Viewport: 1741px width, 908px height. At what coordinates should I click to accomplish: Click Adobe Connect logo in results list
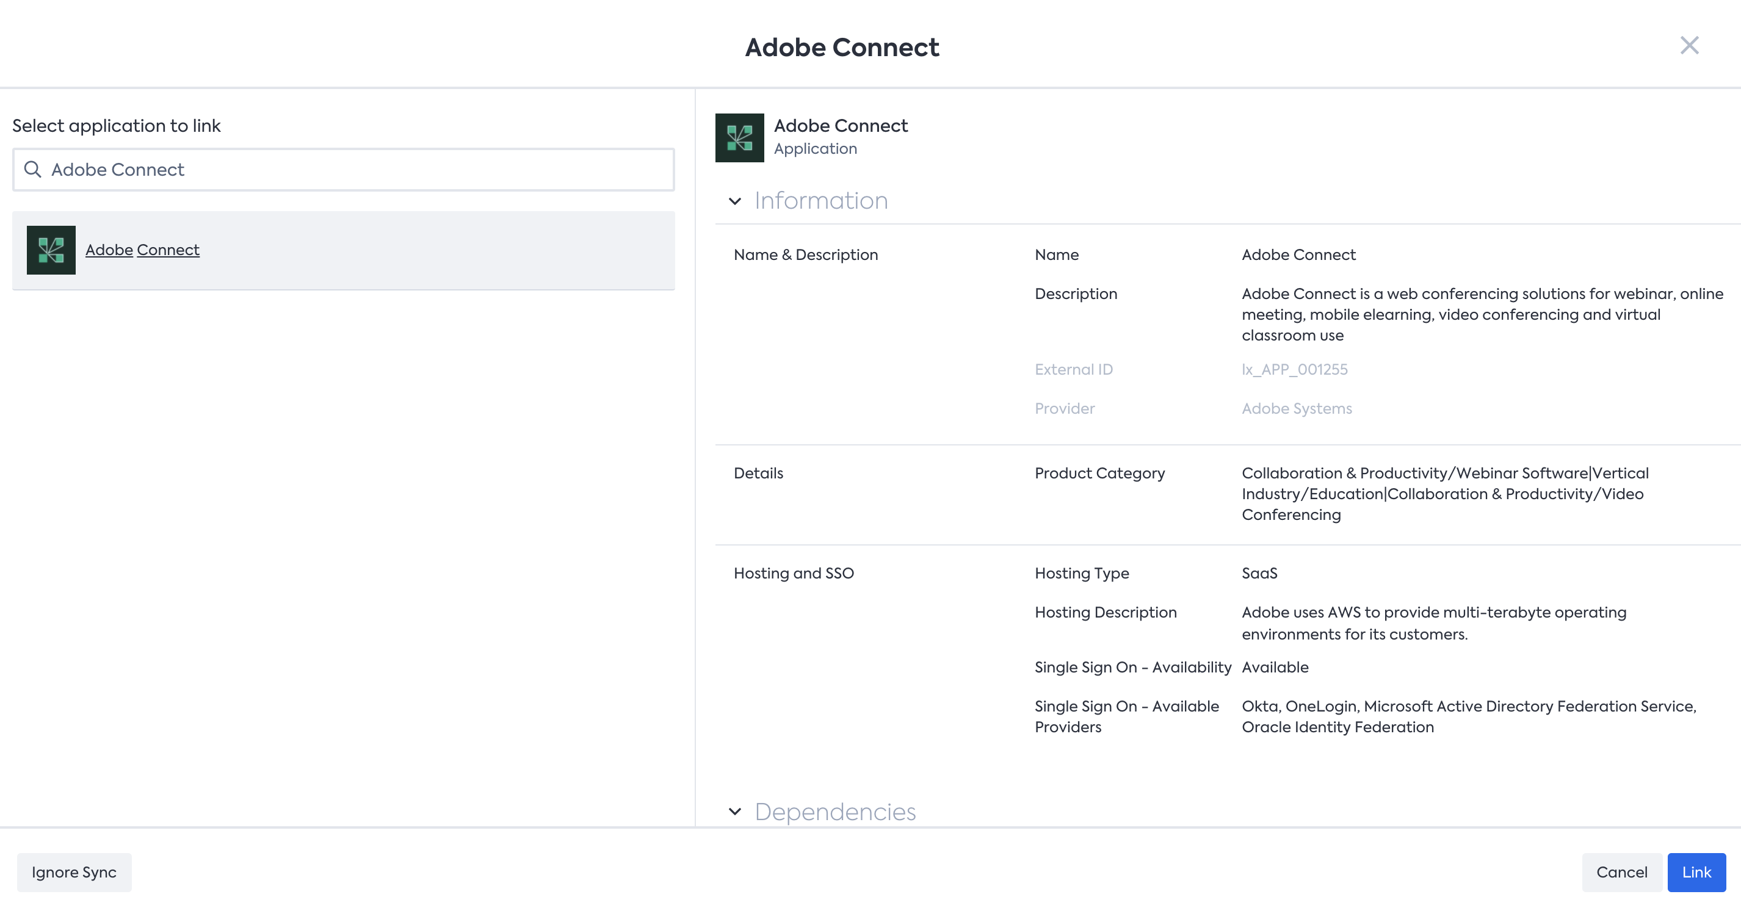click(51, 250)
